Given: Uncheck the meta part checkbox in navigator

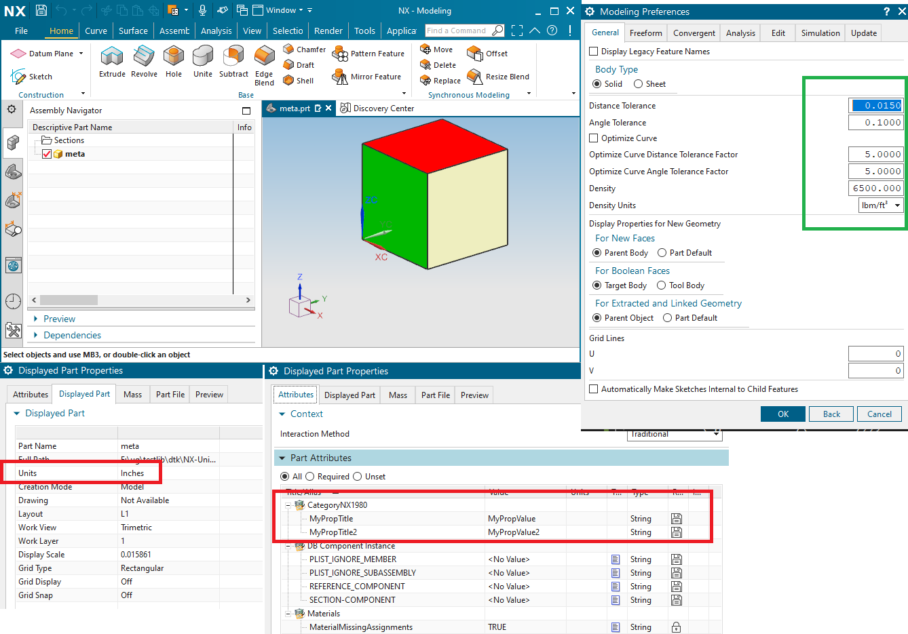Looking at the screenshot, I should 47,154.
